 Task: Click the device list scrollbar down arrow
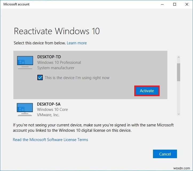click(179, 114)
